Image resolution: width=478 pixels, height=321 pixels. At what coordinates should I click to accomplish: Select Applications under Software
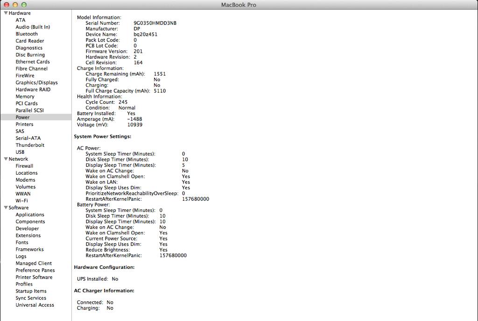tap(30, 214)
